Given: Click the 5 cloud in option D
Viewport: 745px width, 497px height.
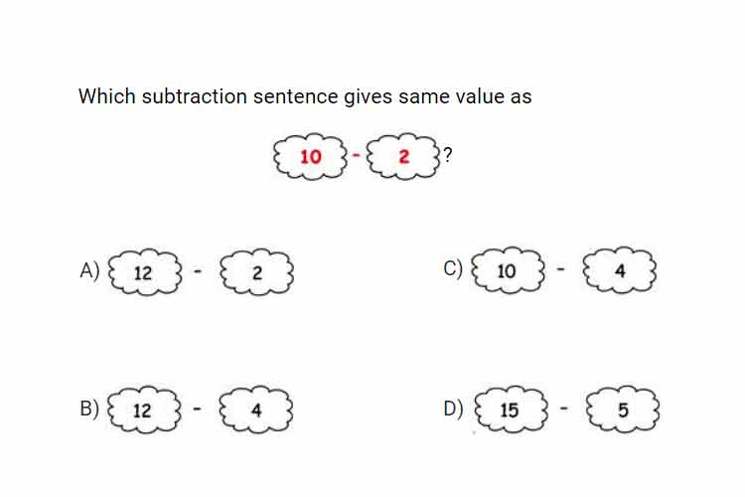Looking at the screenshot, I should click(623, 409).
